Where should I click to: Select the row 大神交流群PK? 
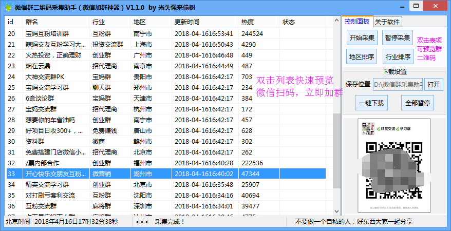pyautogui.click(x=166, y=76)
